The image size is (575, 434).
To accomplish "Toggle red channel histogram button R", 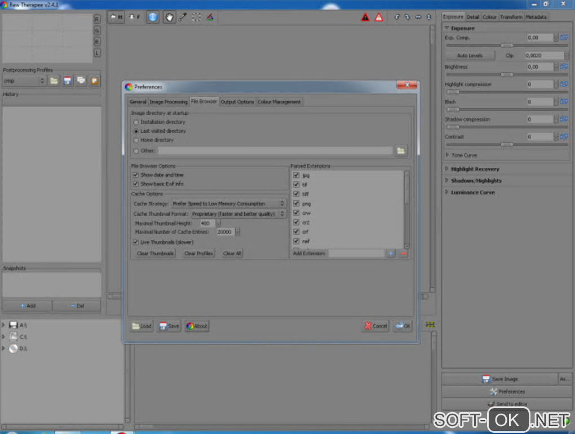I will pos(97,19).
